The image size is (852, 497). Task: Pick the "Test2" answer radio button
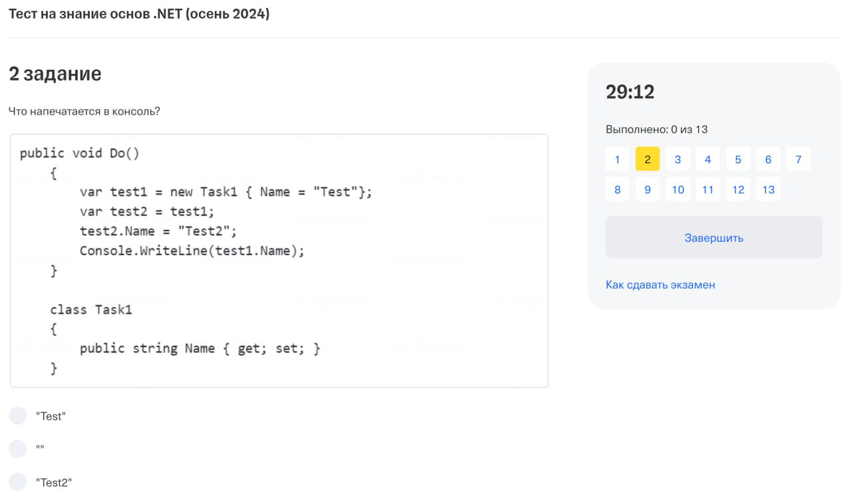point(18,482)
